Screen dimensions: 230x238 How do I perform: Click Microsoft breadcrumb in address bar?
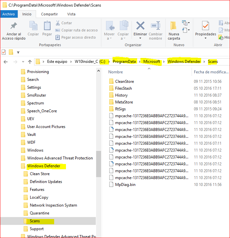(x=152, y=62)
